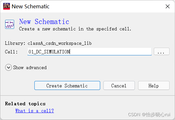
Task: Click the CSDN watermark text
Action: point(149,115)
